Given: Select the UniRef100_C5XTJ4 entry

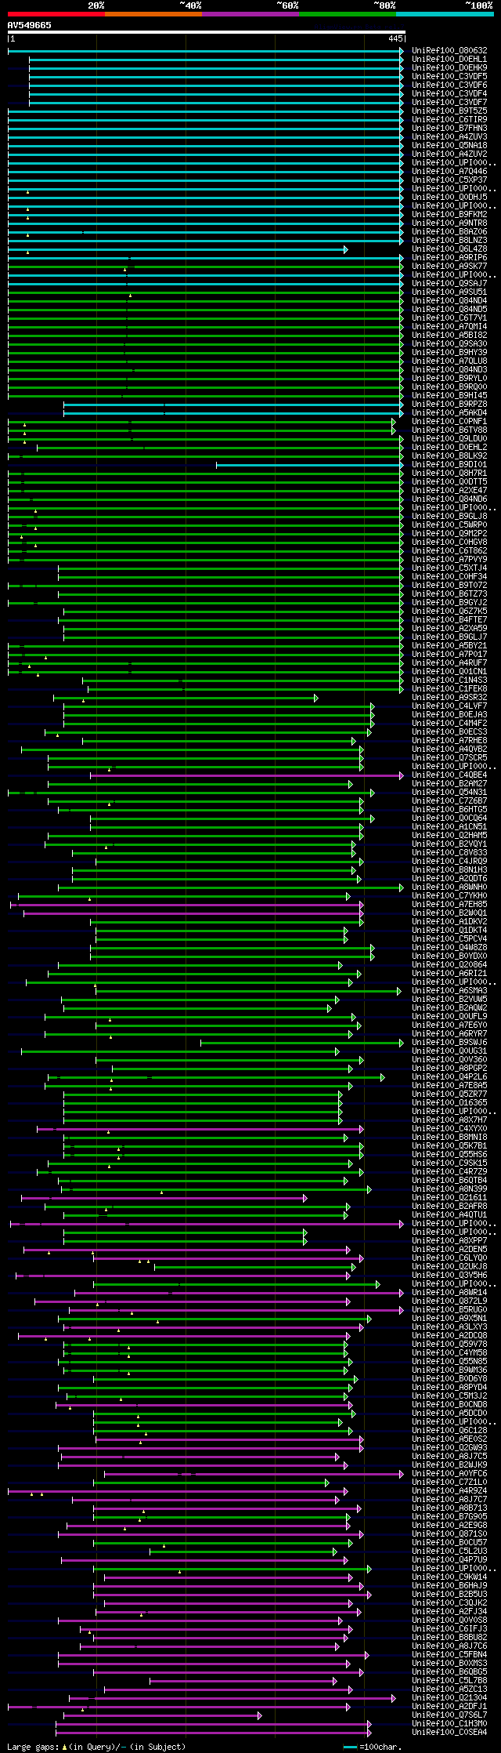Looking at the screenshot, I should point(449,568).
